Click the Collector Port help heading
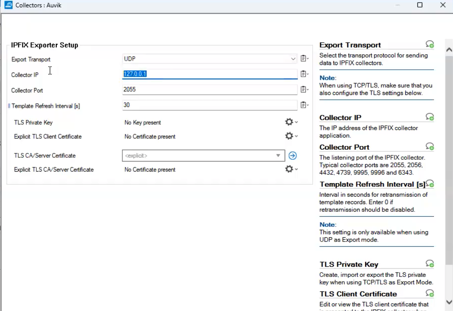This screenshot has height=311, width=453. click(344, 147)
